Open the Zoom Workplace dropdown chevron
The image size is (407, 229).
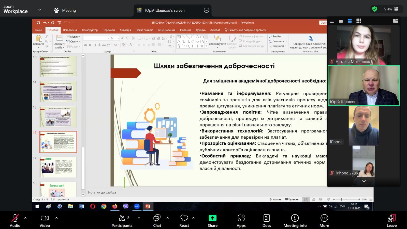pos(39,10)
